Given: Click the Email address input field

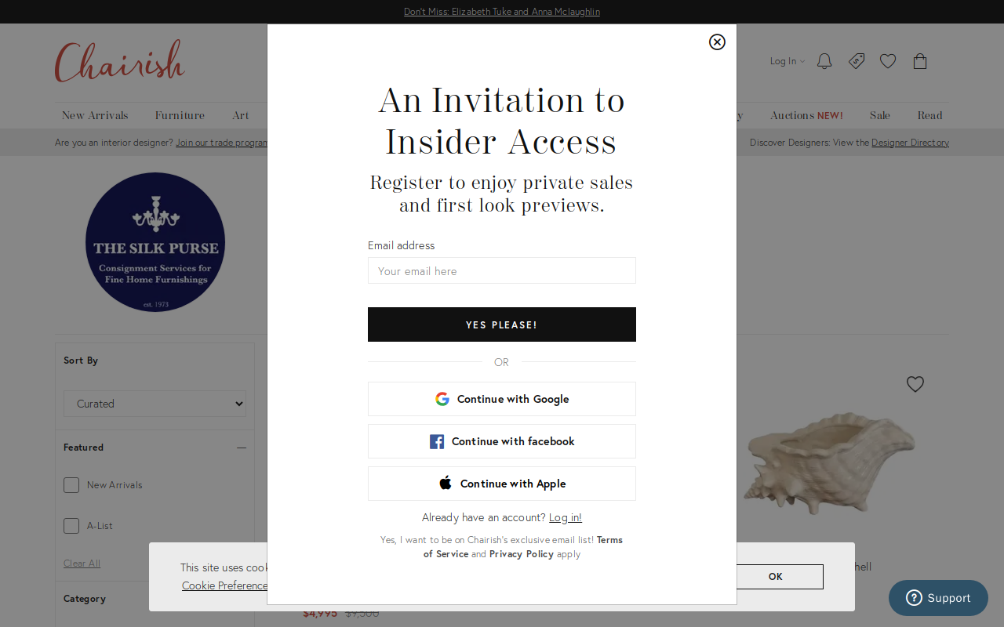Looking at the screenshot, I should tap(502, 270).
